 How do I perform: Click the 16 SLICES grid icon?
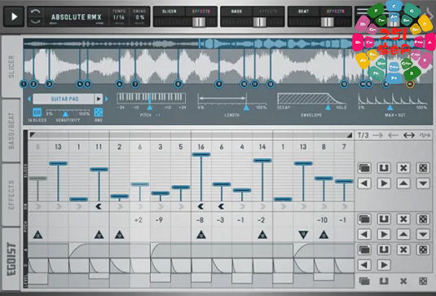(37, 113)
